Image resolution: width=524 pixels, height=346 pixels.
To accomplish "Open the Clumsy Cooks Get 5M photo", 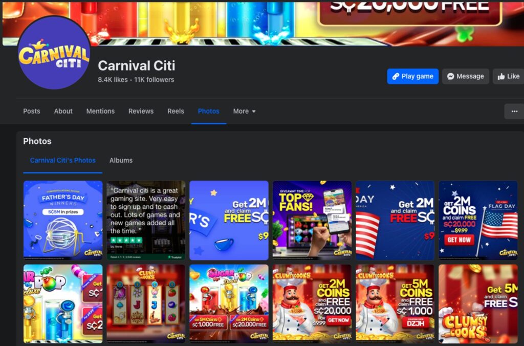I will [x=478, y=304].
